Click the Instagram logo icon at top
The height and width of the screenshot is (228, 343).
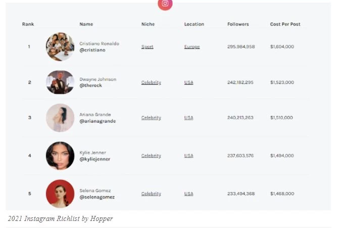click(165, 4)
